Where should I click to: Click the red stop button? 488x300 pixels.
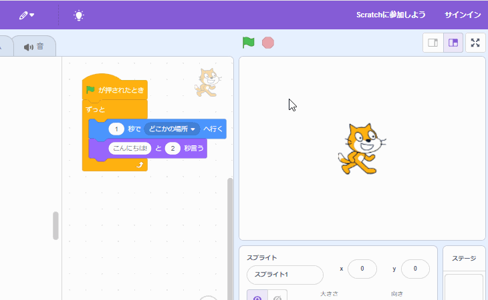(267, 43)
